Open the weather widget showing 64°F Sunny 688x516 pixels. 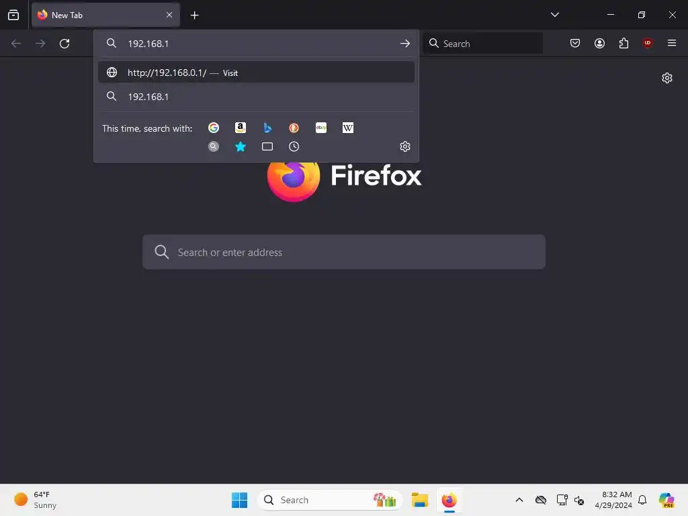point(35,500)
